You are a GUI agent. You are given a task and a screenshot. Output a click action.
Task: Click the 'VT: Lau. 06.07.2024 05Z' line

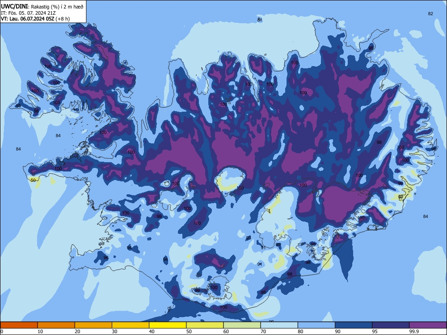[28, 19]
